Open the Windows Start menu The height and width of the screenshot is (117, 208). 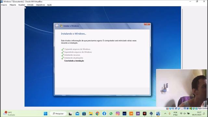(x=45, y=113)
